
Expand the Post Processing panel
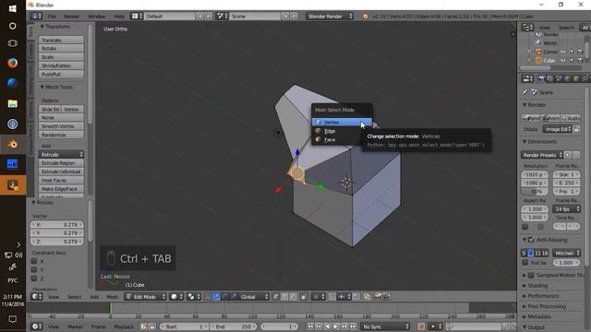tap(544, 306)
